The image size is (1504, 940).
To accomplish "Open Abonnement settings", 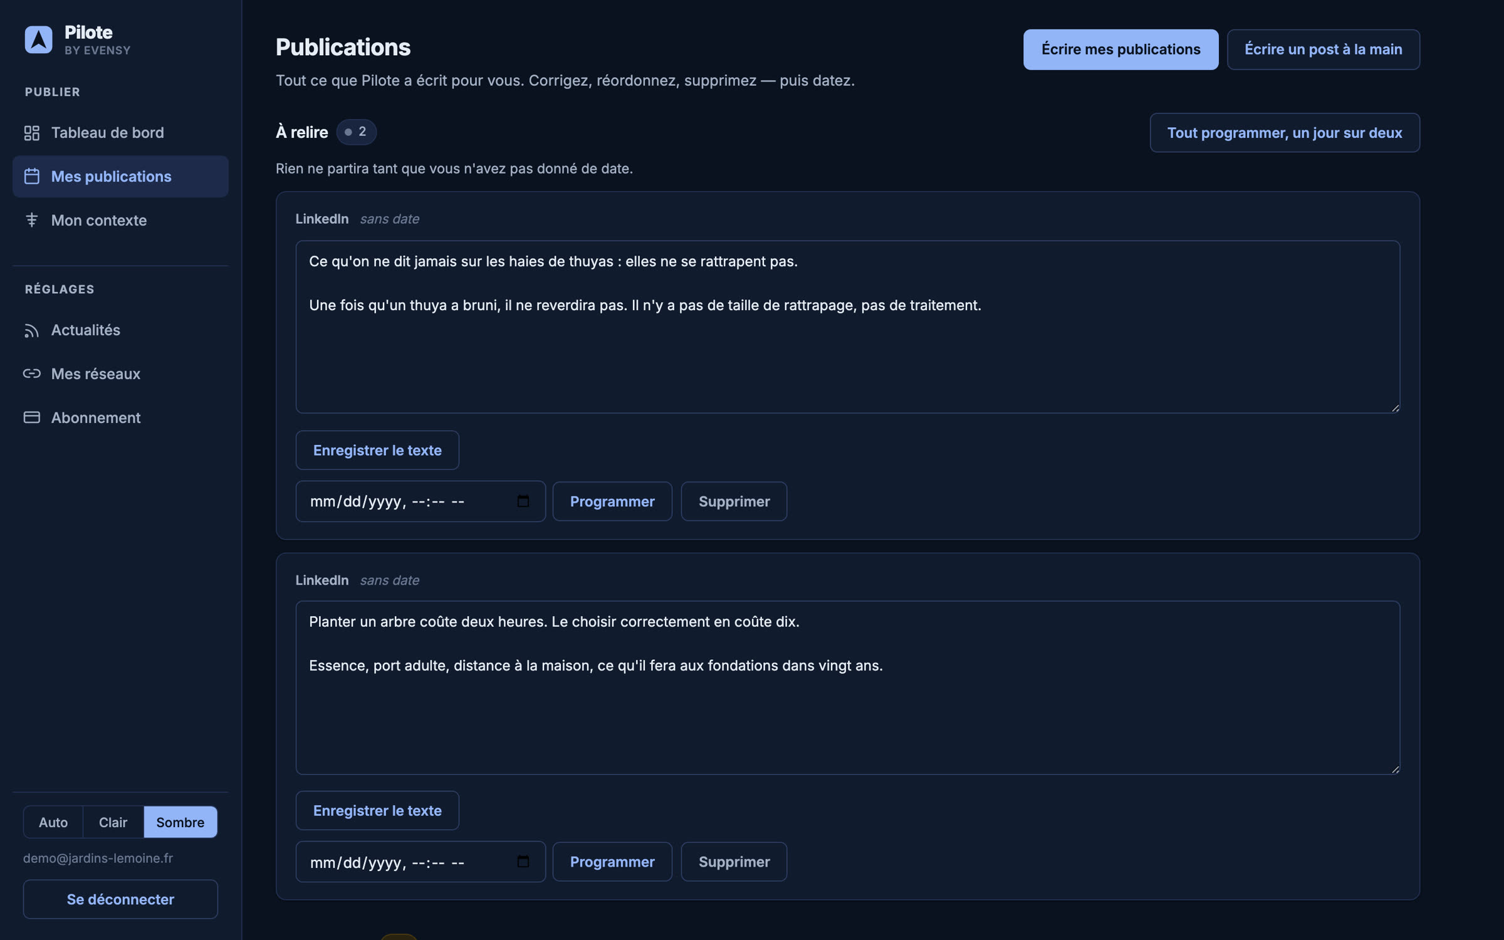I will pyautogui.click(x=120, y=417).
